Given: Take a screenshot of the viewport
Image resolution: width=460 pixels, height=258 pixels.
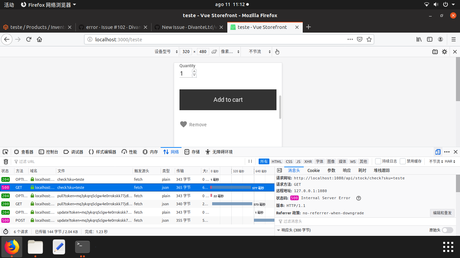Looking at the screenshot, I should tap(435, 52).
